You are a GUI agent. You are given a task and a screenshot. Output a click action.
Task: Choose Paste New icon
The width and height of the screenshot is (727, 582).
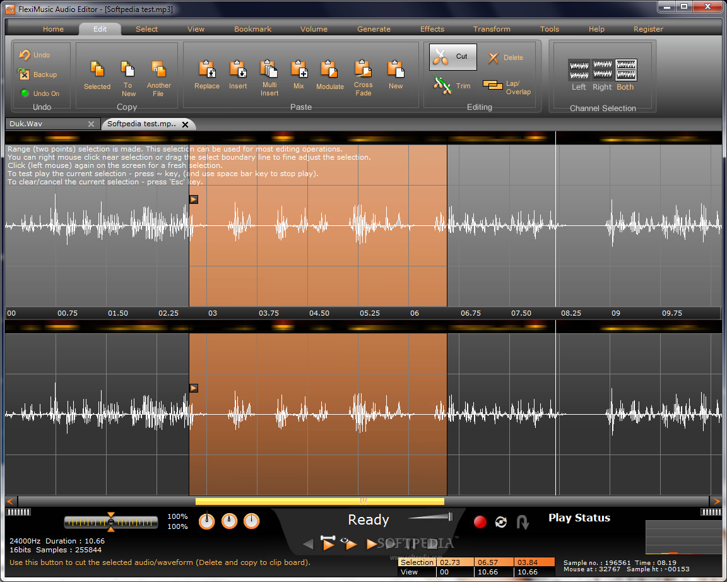click(396, 69)
